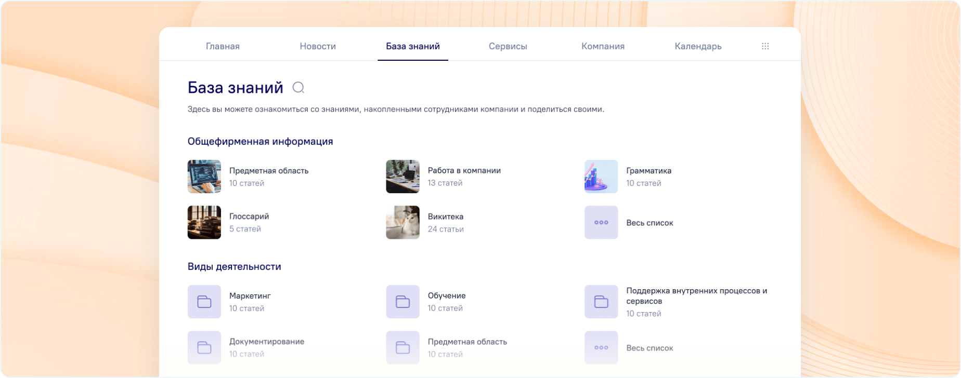Click the Маркетинг folder icon

point(204,302)
